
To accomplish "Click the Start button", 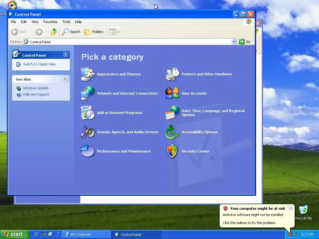I will coord(15,234).
